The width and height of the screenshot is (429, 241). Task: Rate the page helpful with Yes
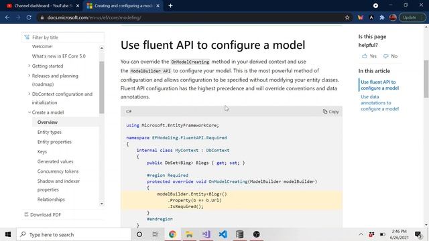click(369, 56)
